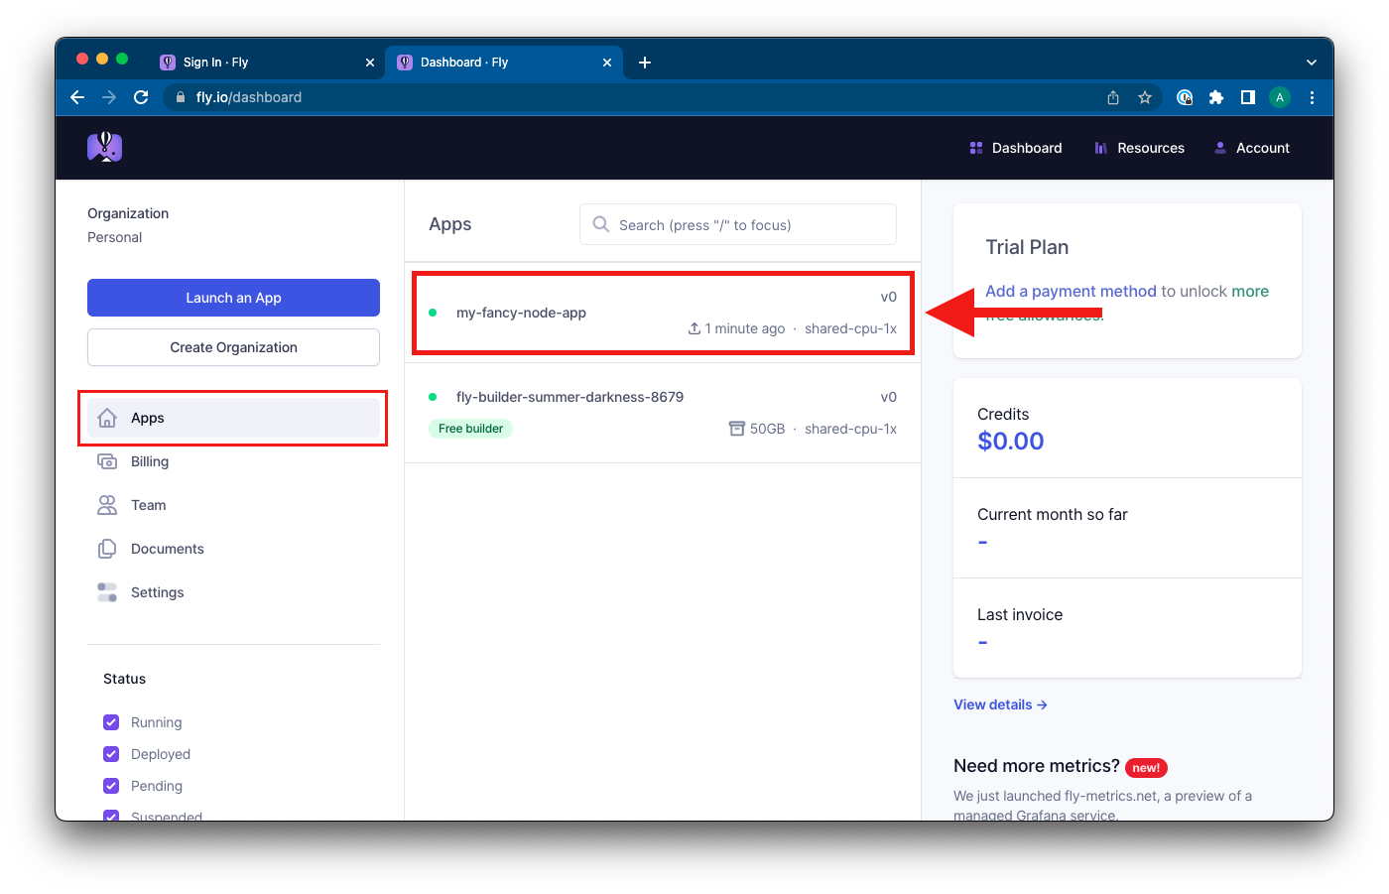Select the Dashboard grid icon in top nav
This screenshot has width=1389, height=894.
[x=976, y=147]
